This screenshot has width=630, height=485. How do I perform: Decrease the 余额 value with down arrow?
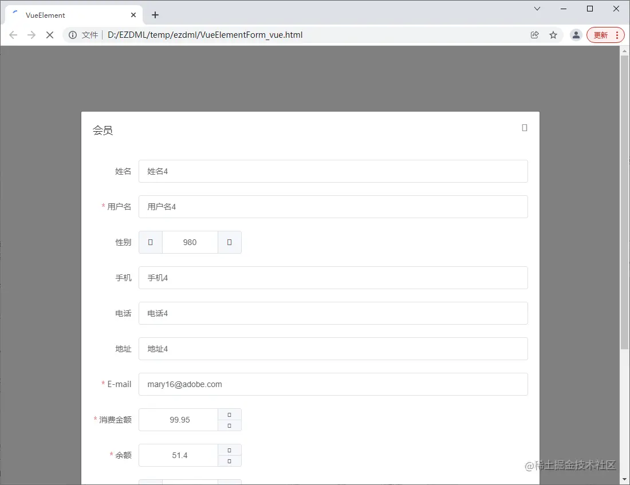(230, 461)
